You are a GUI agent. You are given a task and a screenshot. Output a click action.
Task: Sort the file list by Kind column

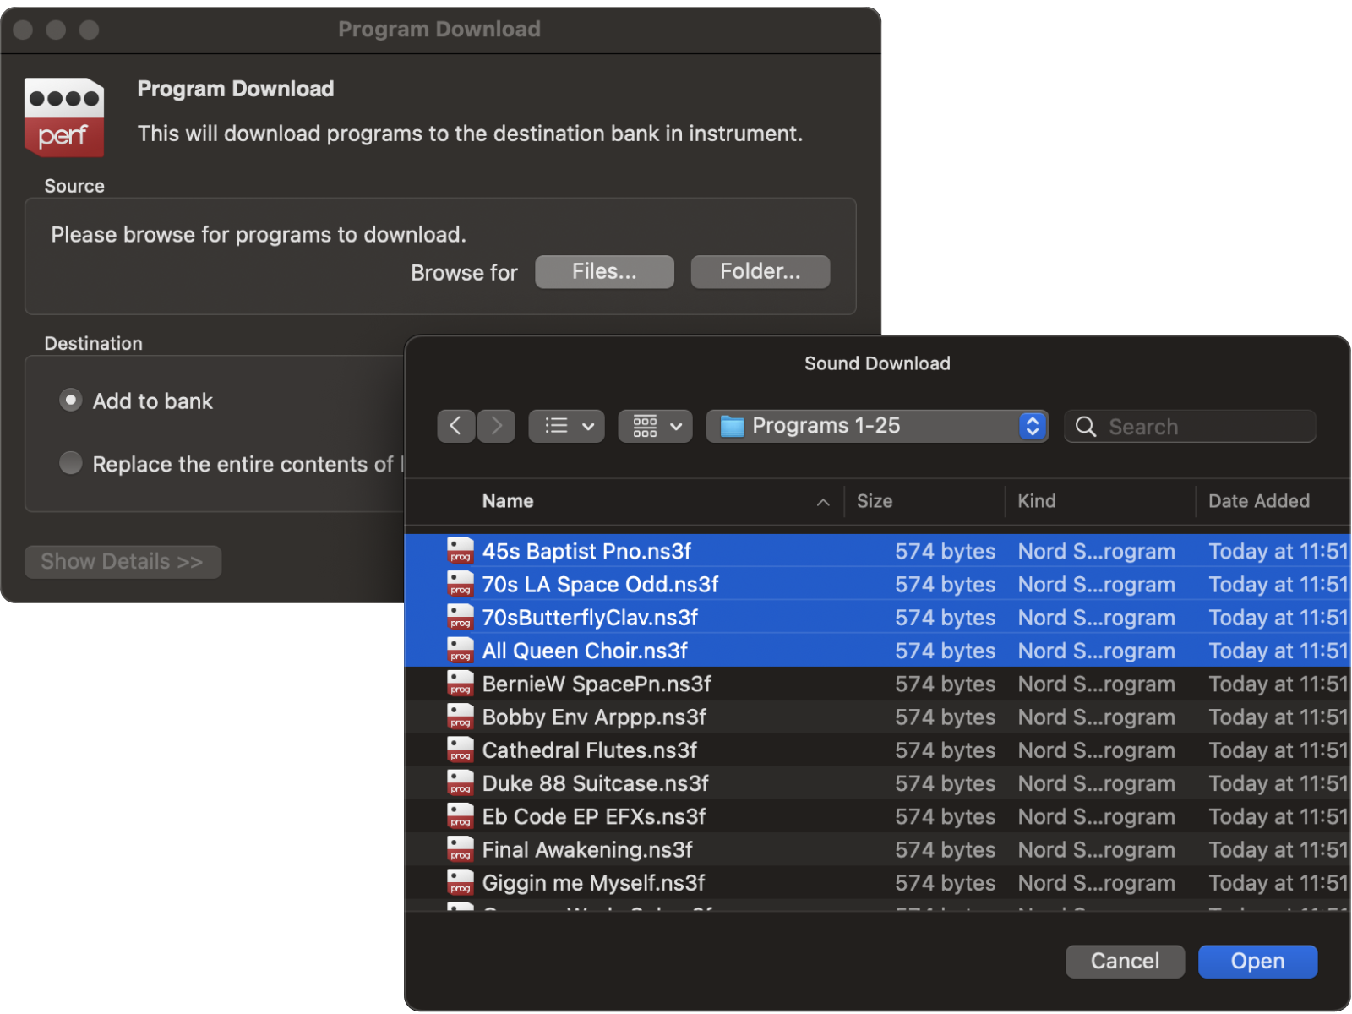(1037, 501)
